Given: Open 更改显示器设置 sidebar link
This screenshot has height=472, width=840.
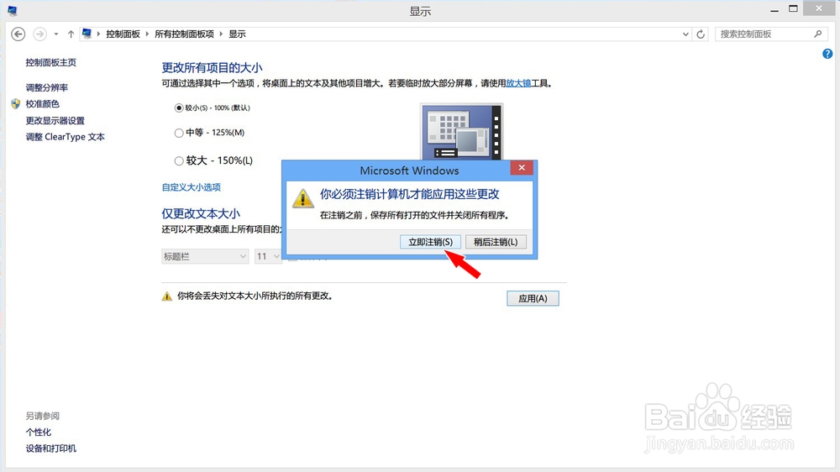Looking at the screenshot, I should [55, 121].
